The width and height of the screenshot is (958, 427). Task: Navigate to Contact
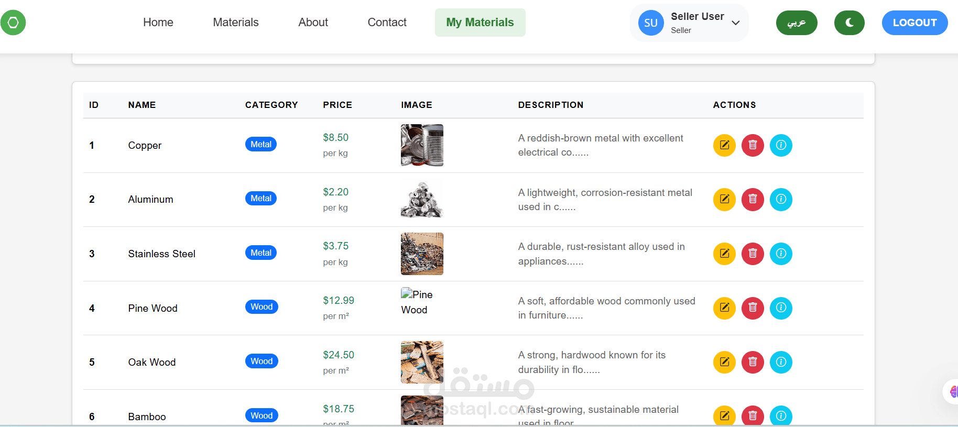tap(387, 23)
